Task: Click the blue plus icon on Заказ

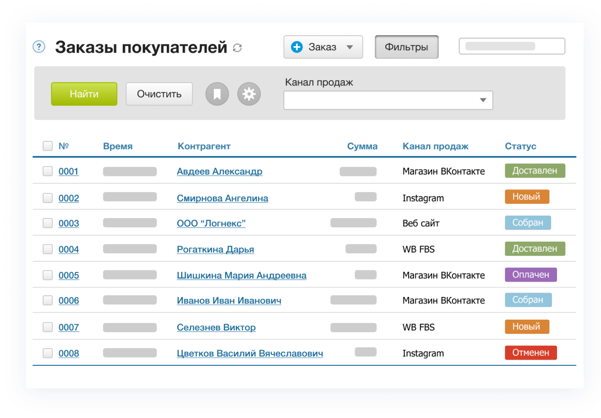Action: tap(297, 47)
